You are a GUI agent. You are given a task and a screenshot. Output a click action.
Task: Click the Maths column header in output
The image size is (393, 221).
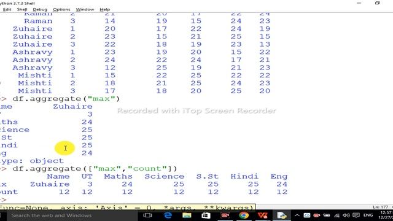coord(118,176)
